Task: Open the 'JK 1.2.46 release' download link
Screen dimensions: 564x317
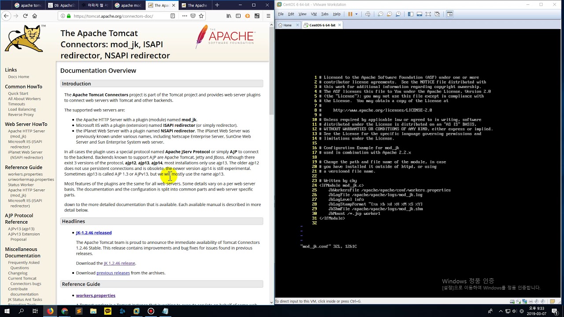Action: [x=119, y=263]
